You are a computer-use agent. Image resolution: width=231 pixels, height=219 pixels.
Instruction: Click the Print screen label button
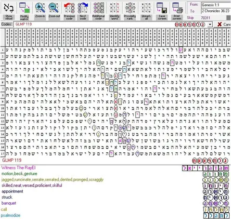coord(177,17)
